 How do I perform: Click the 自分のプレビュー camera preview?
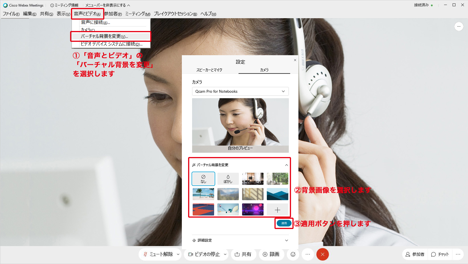[x=240, y=125]
